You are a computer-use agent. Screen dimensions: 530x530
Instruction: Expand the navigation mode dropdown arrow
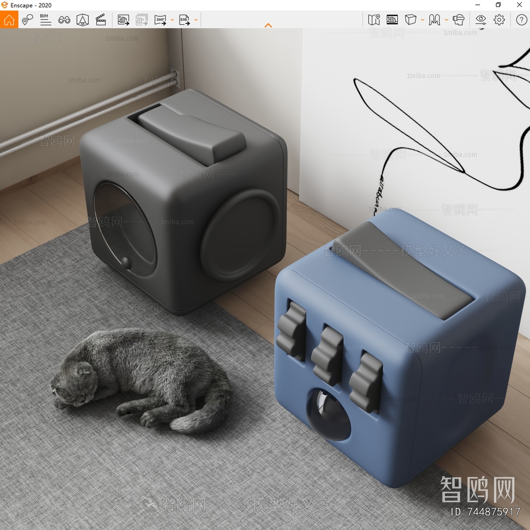pos(447,20)
